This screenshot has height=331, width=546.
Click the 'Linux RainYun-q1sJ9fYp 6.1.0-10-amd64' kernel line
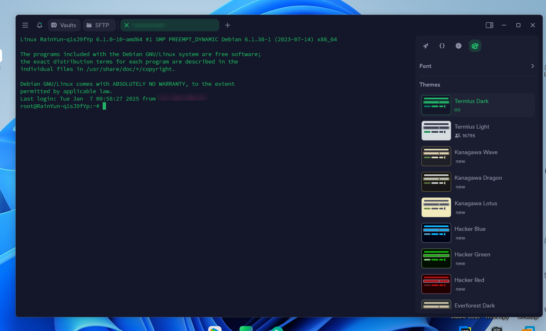(179, 40)
